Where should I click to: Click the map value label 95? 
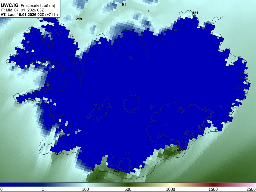click(233, 63)
